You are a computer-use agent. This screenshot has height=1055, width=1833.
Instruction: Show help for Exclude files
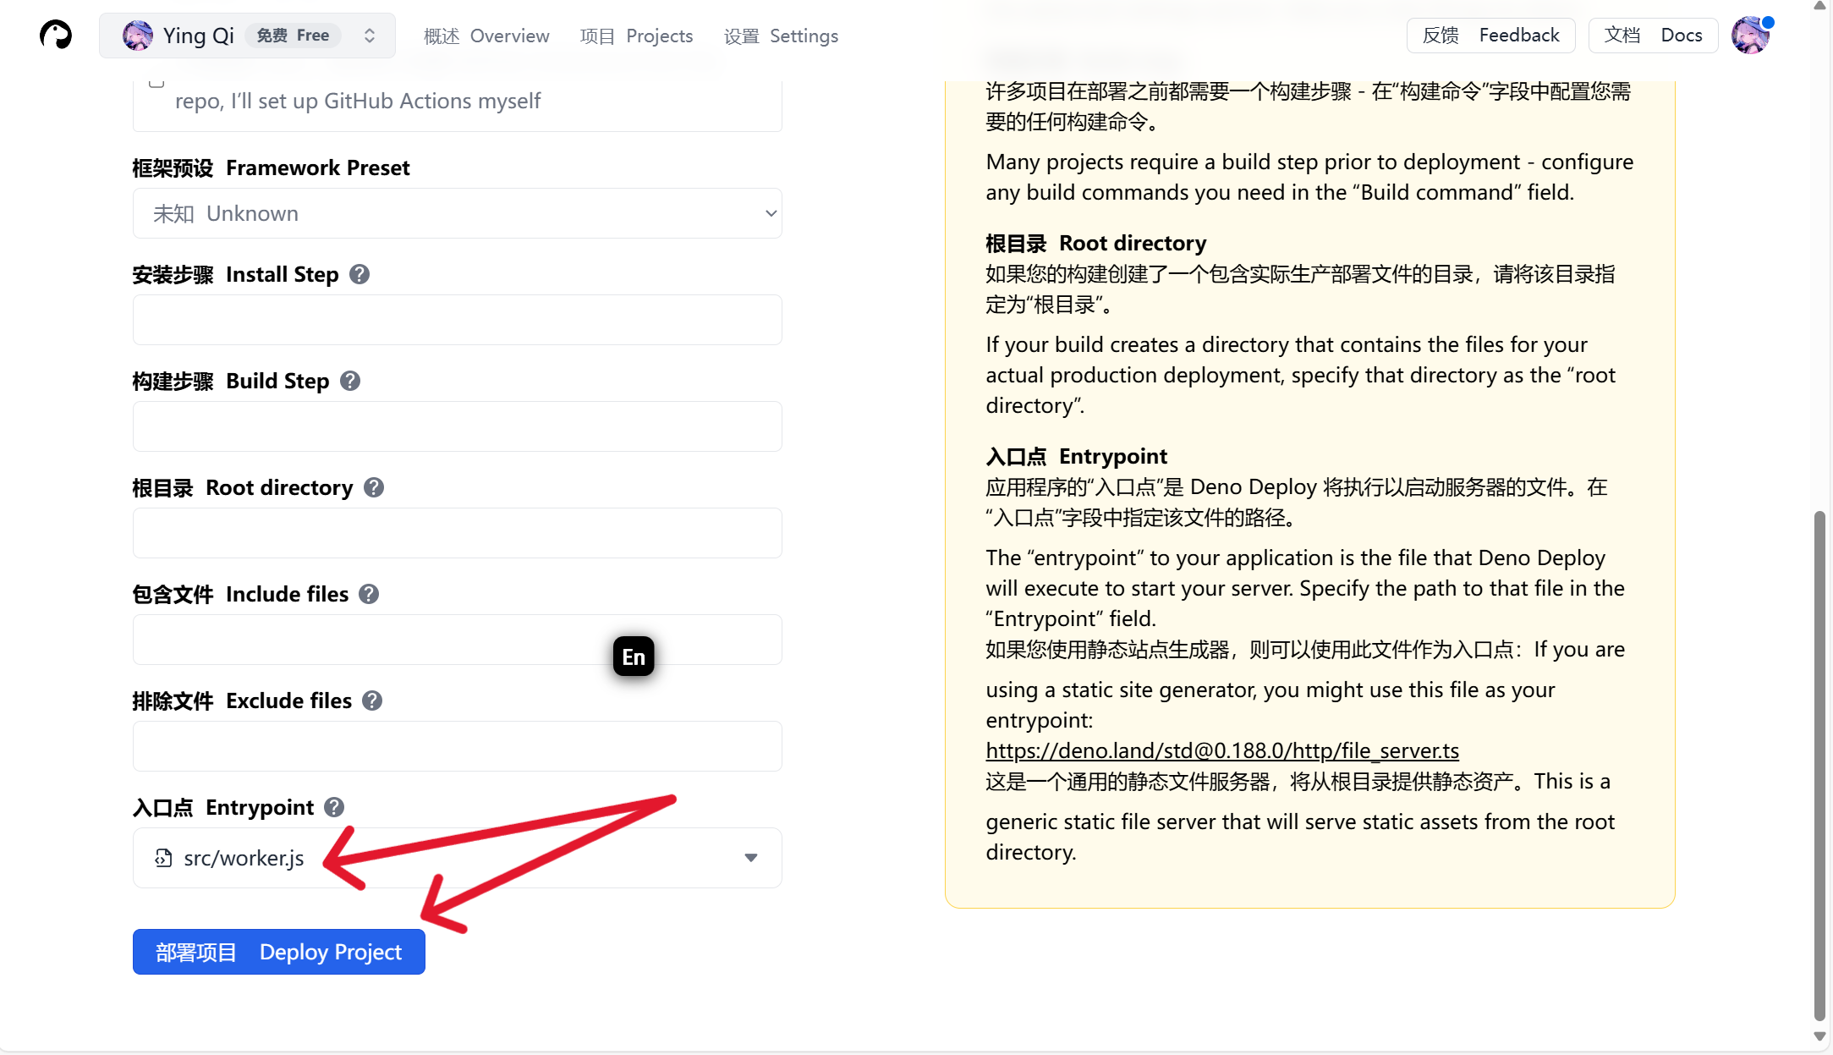coord(372,701)
